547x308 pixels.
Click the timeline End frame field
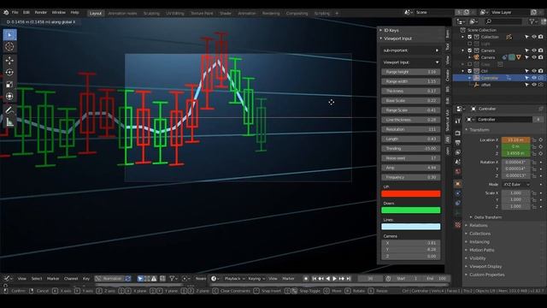(436, 279)
